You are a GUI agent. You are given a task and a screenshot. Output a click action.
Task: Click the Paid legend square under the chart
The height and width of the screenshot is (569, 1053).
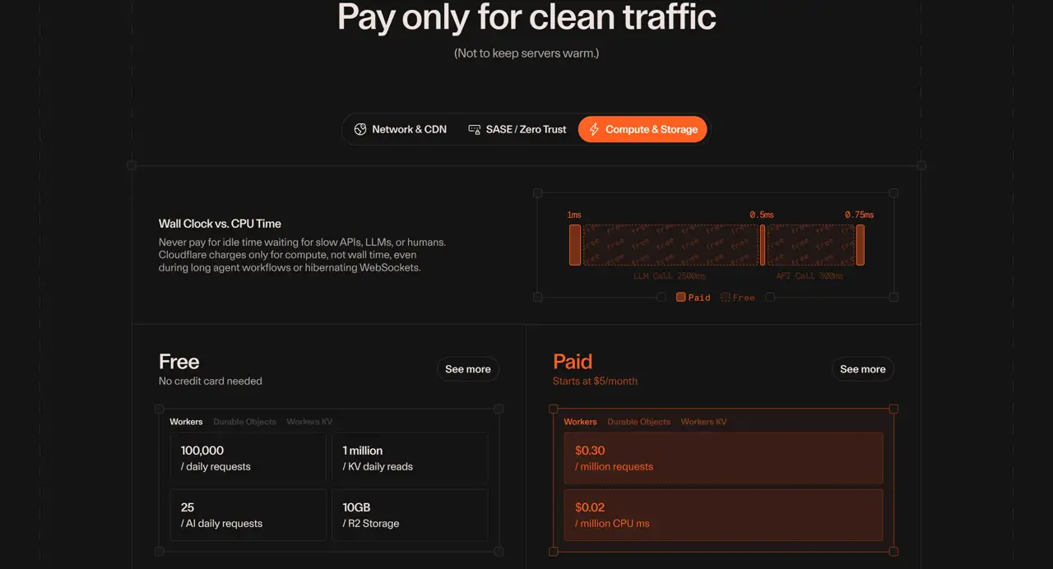[x=680, y=297]
